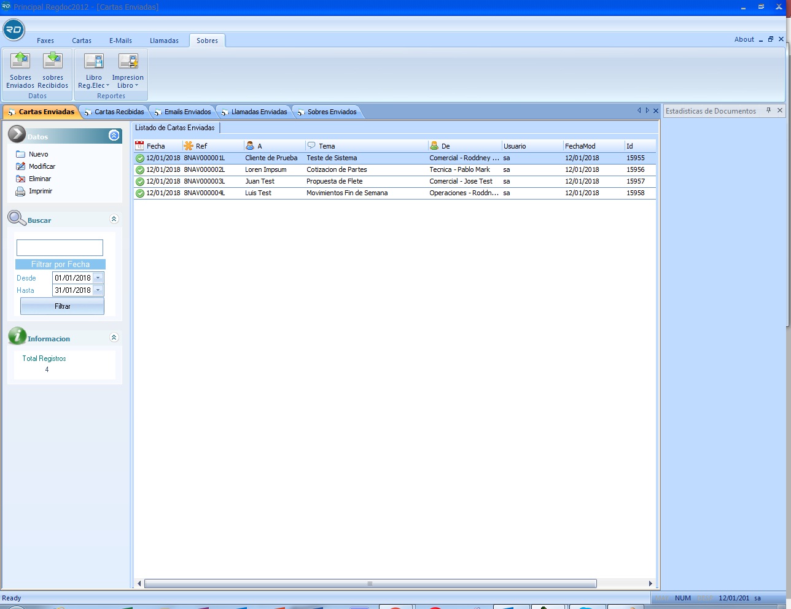Click the Datos arrow icon
The image size is (791, 609).
tap(17, 134)
